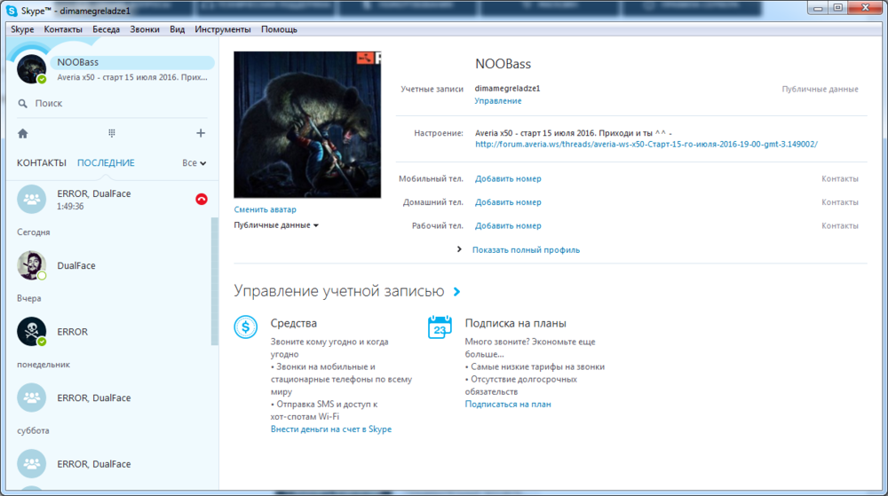Open the Все contacts filter dropdown
The image size is (888, 496).
tap(194, 163)
